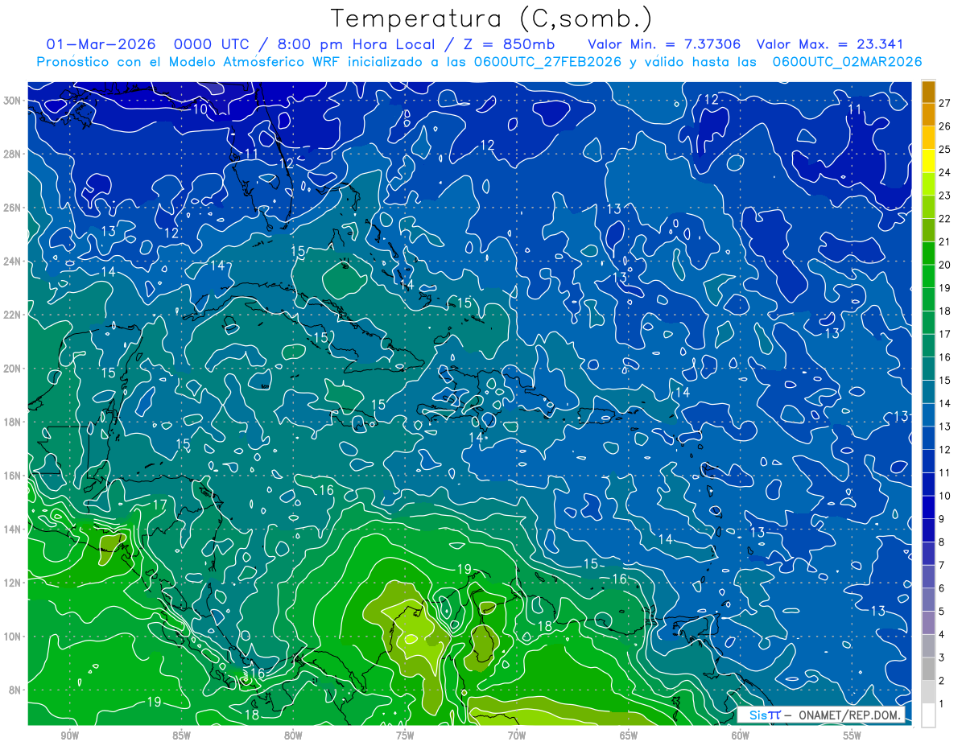Click the bright yellow swatch in color legend

click(x=928, y=161)
